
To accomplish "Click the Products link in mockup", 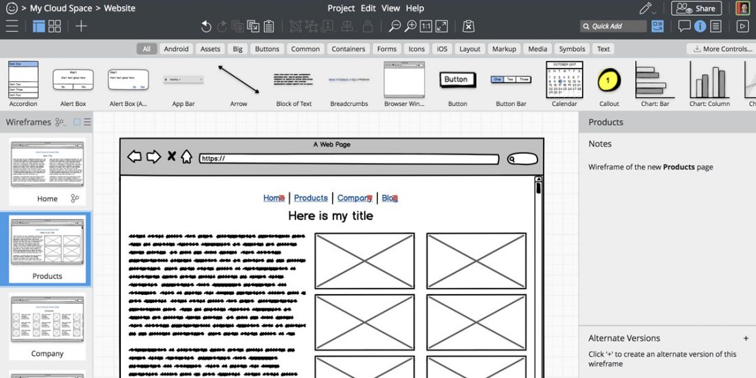I will click(311, 198).
